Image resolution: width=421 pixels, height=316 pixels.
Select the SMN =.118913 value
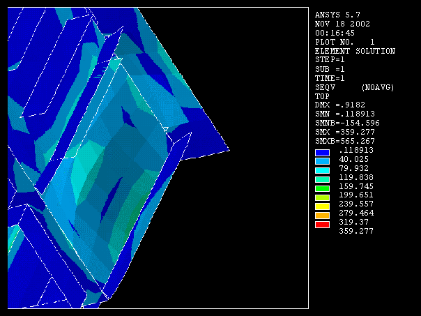pyautogui.click(x=345, y=114)
